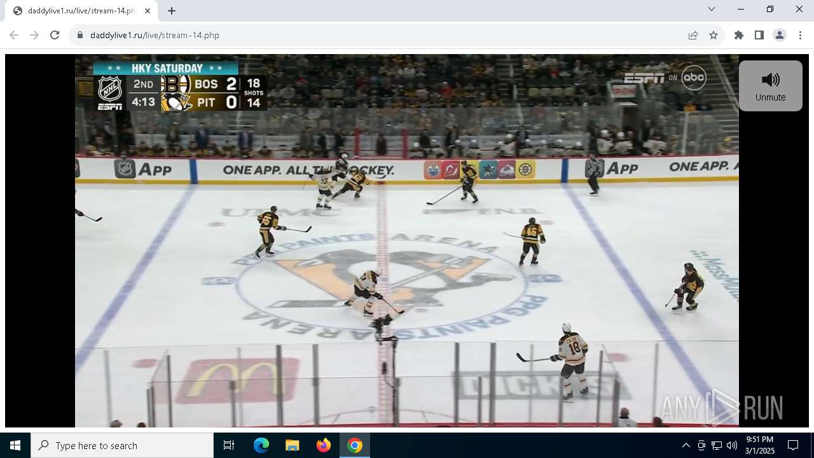
Task: Click the hockey video player
Action: [407, 240]
